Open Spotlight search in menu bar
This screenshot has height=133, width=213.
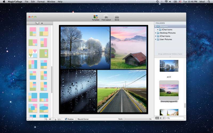pos(209,2)
